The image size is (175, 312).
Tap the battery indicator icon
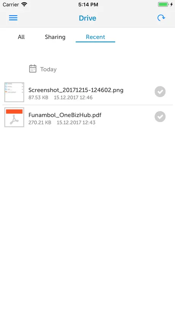(163, 4)
